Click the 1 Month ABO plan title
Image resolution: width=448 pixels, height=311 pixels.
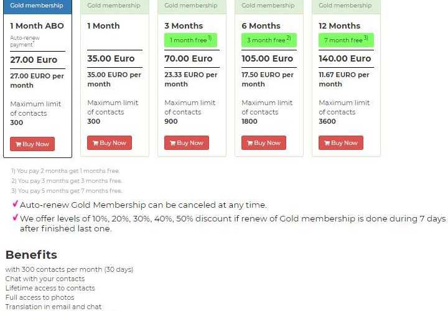click(x=37, y=26)
